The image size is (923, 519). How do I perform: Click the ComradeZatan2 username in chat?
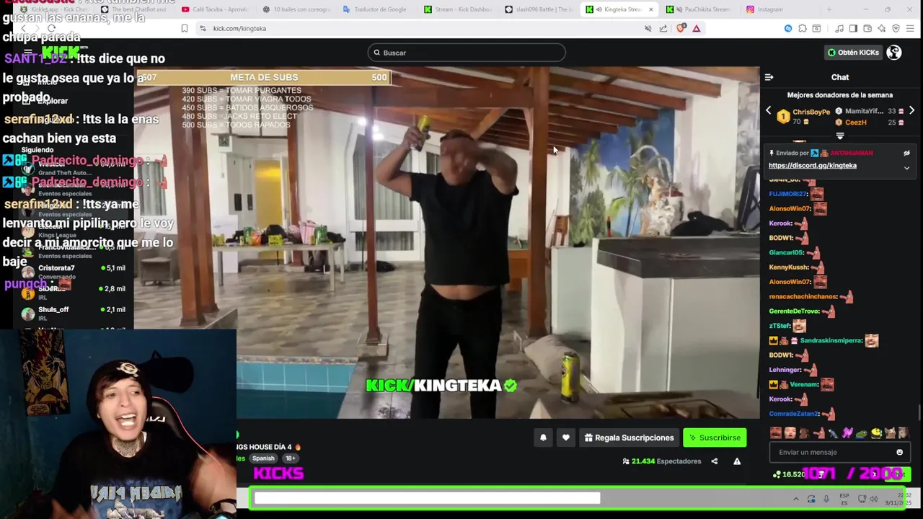click(x=794, y=414)
